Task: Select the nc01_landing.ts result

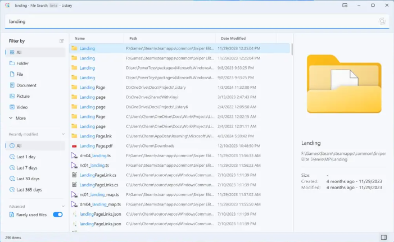Action: tap(180, 166)
